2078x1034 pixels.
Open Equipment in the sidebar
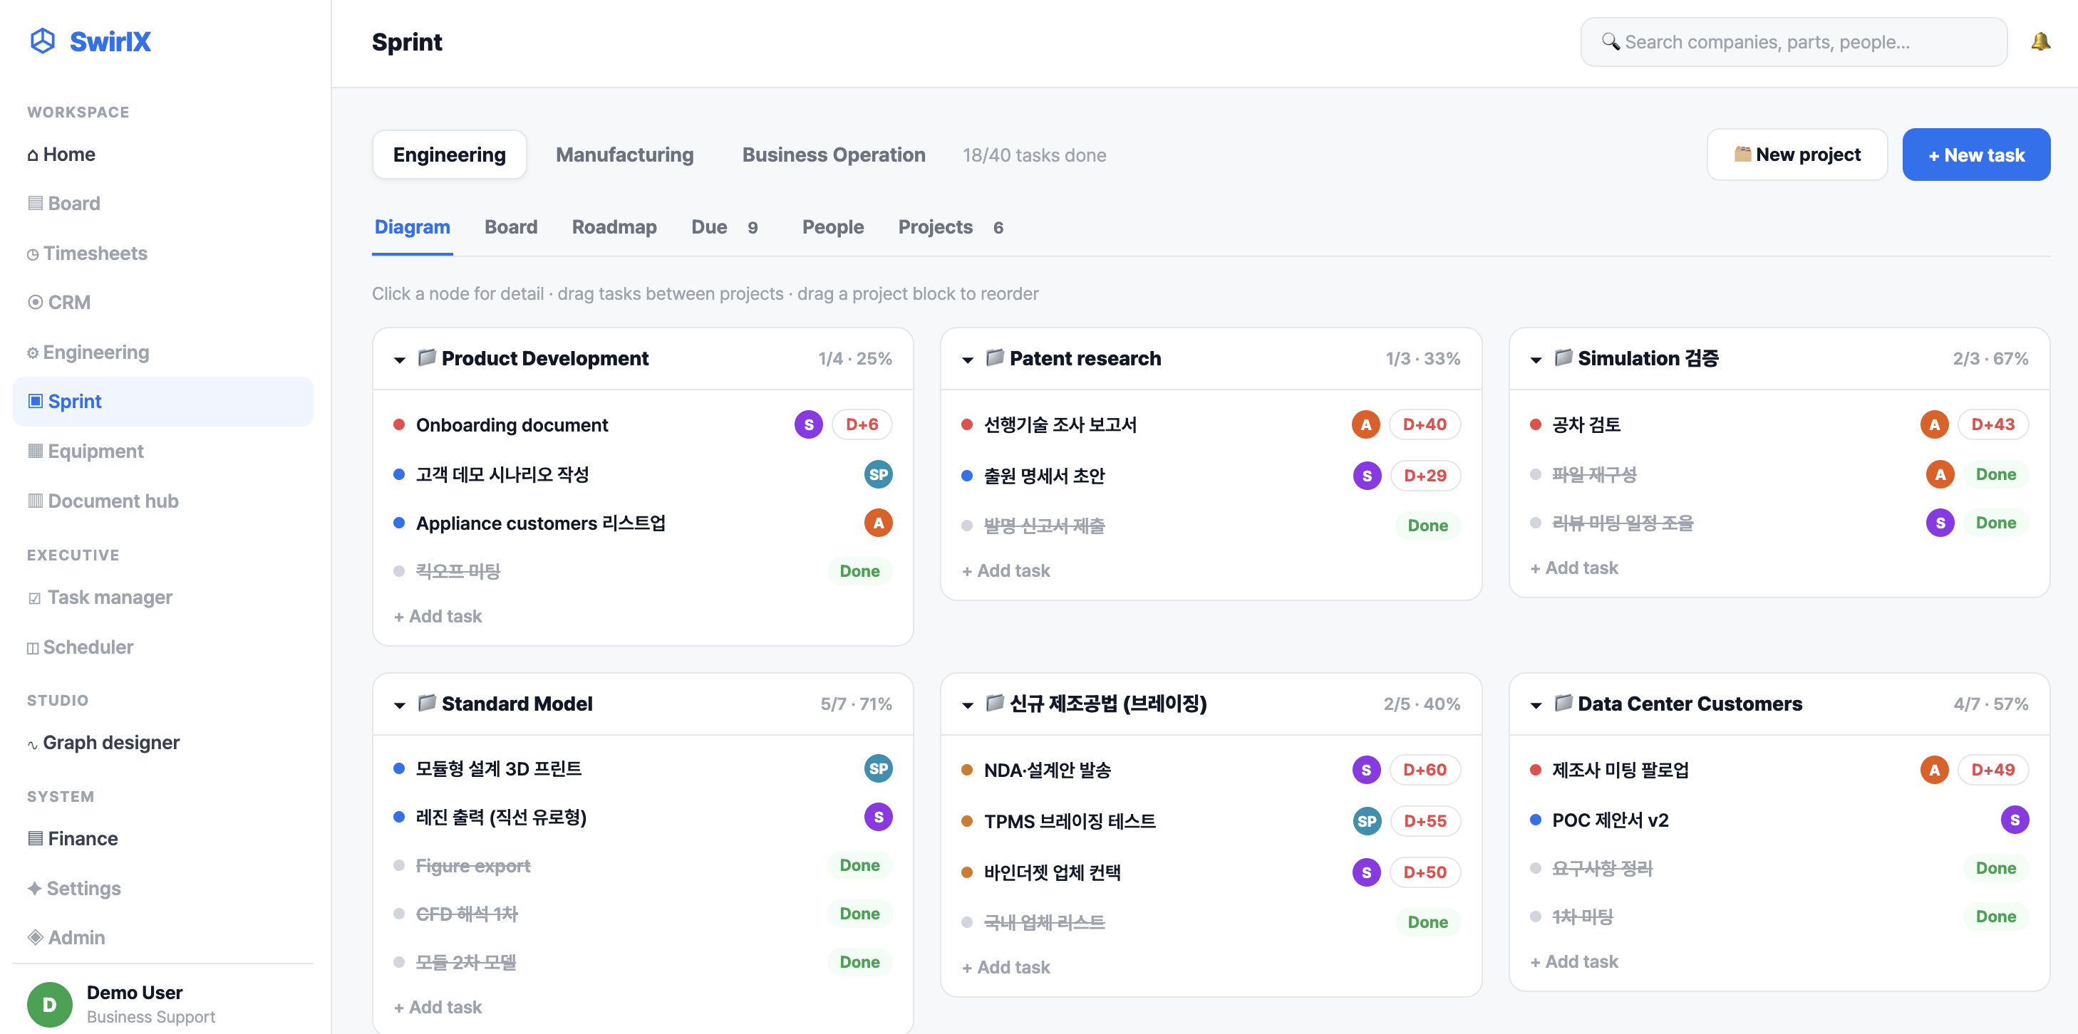point(162,451)
